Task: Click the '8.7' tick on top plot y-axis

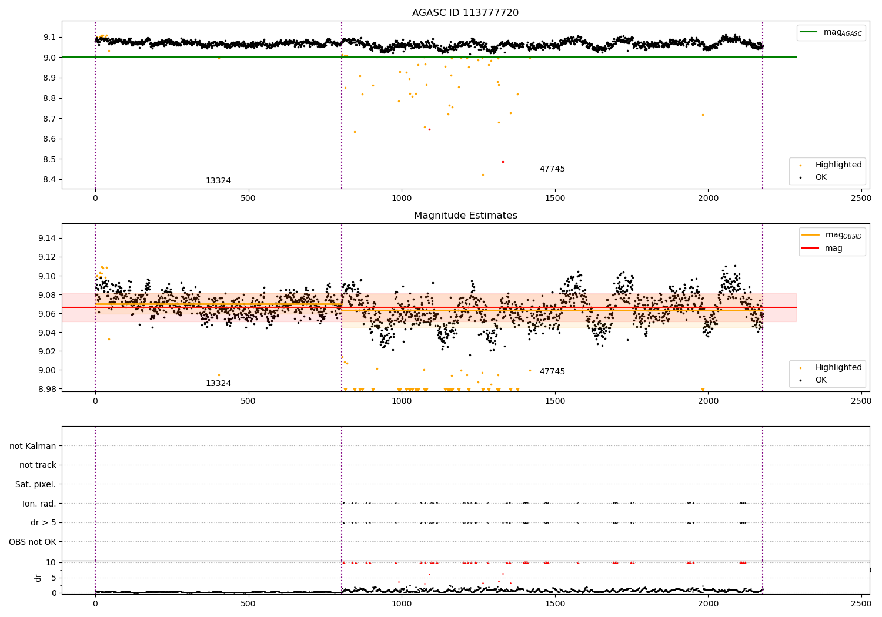Action: tap(51, 119)
